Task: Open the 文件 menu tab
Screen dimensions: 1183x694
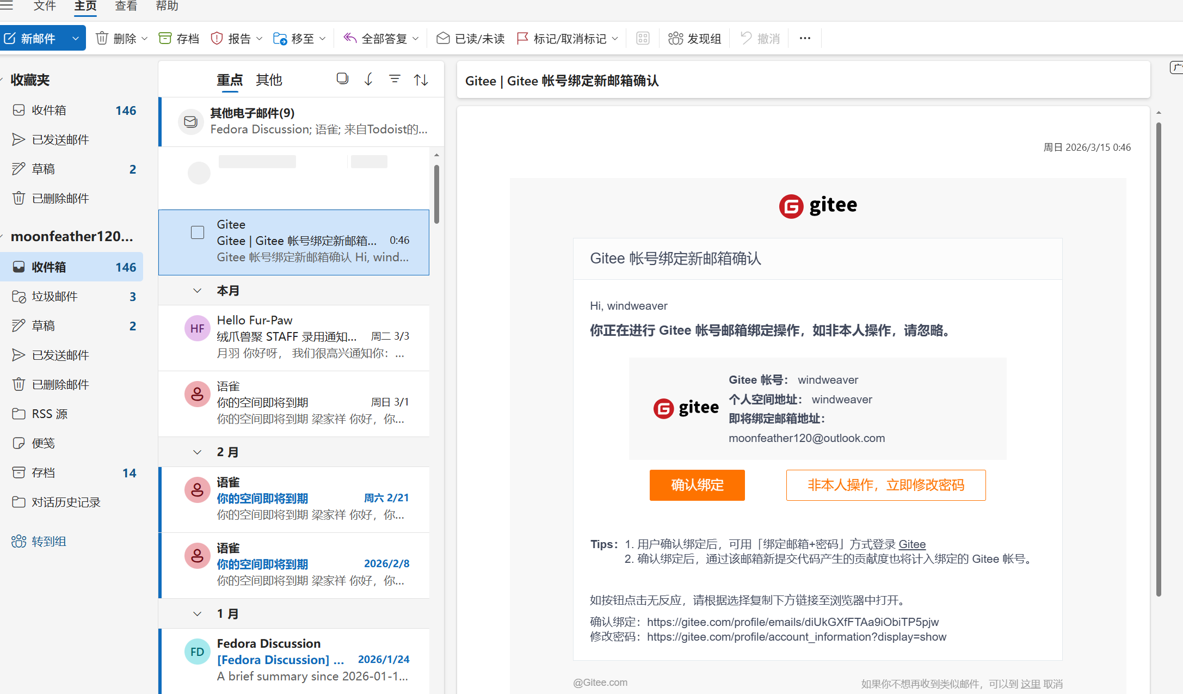Action: tap(45, 6)
